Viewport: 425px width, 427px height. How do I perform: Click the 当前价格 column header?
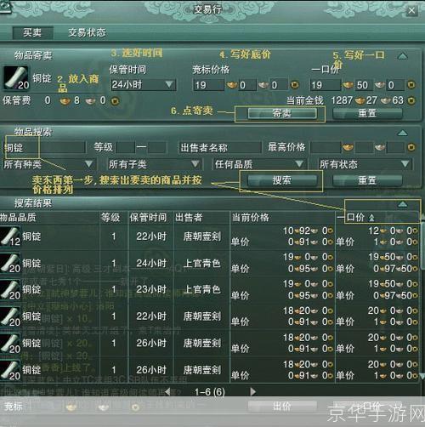(251, 218)
